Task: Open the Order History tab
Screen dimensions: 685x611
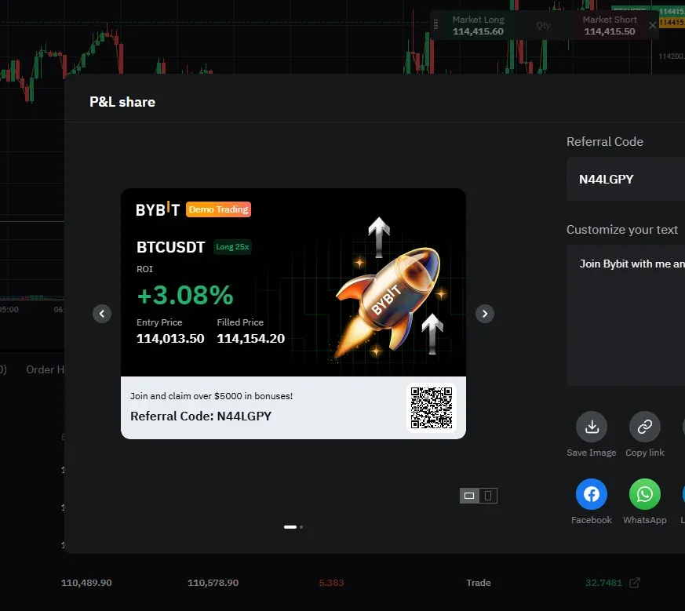Action: [45, 370]
